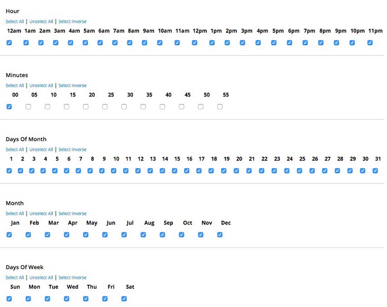Toggle day 15 of month checkbox
Screen dimensions: 387x307
click(x=174, y=171)
